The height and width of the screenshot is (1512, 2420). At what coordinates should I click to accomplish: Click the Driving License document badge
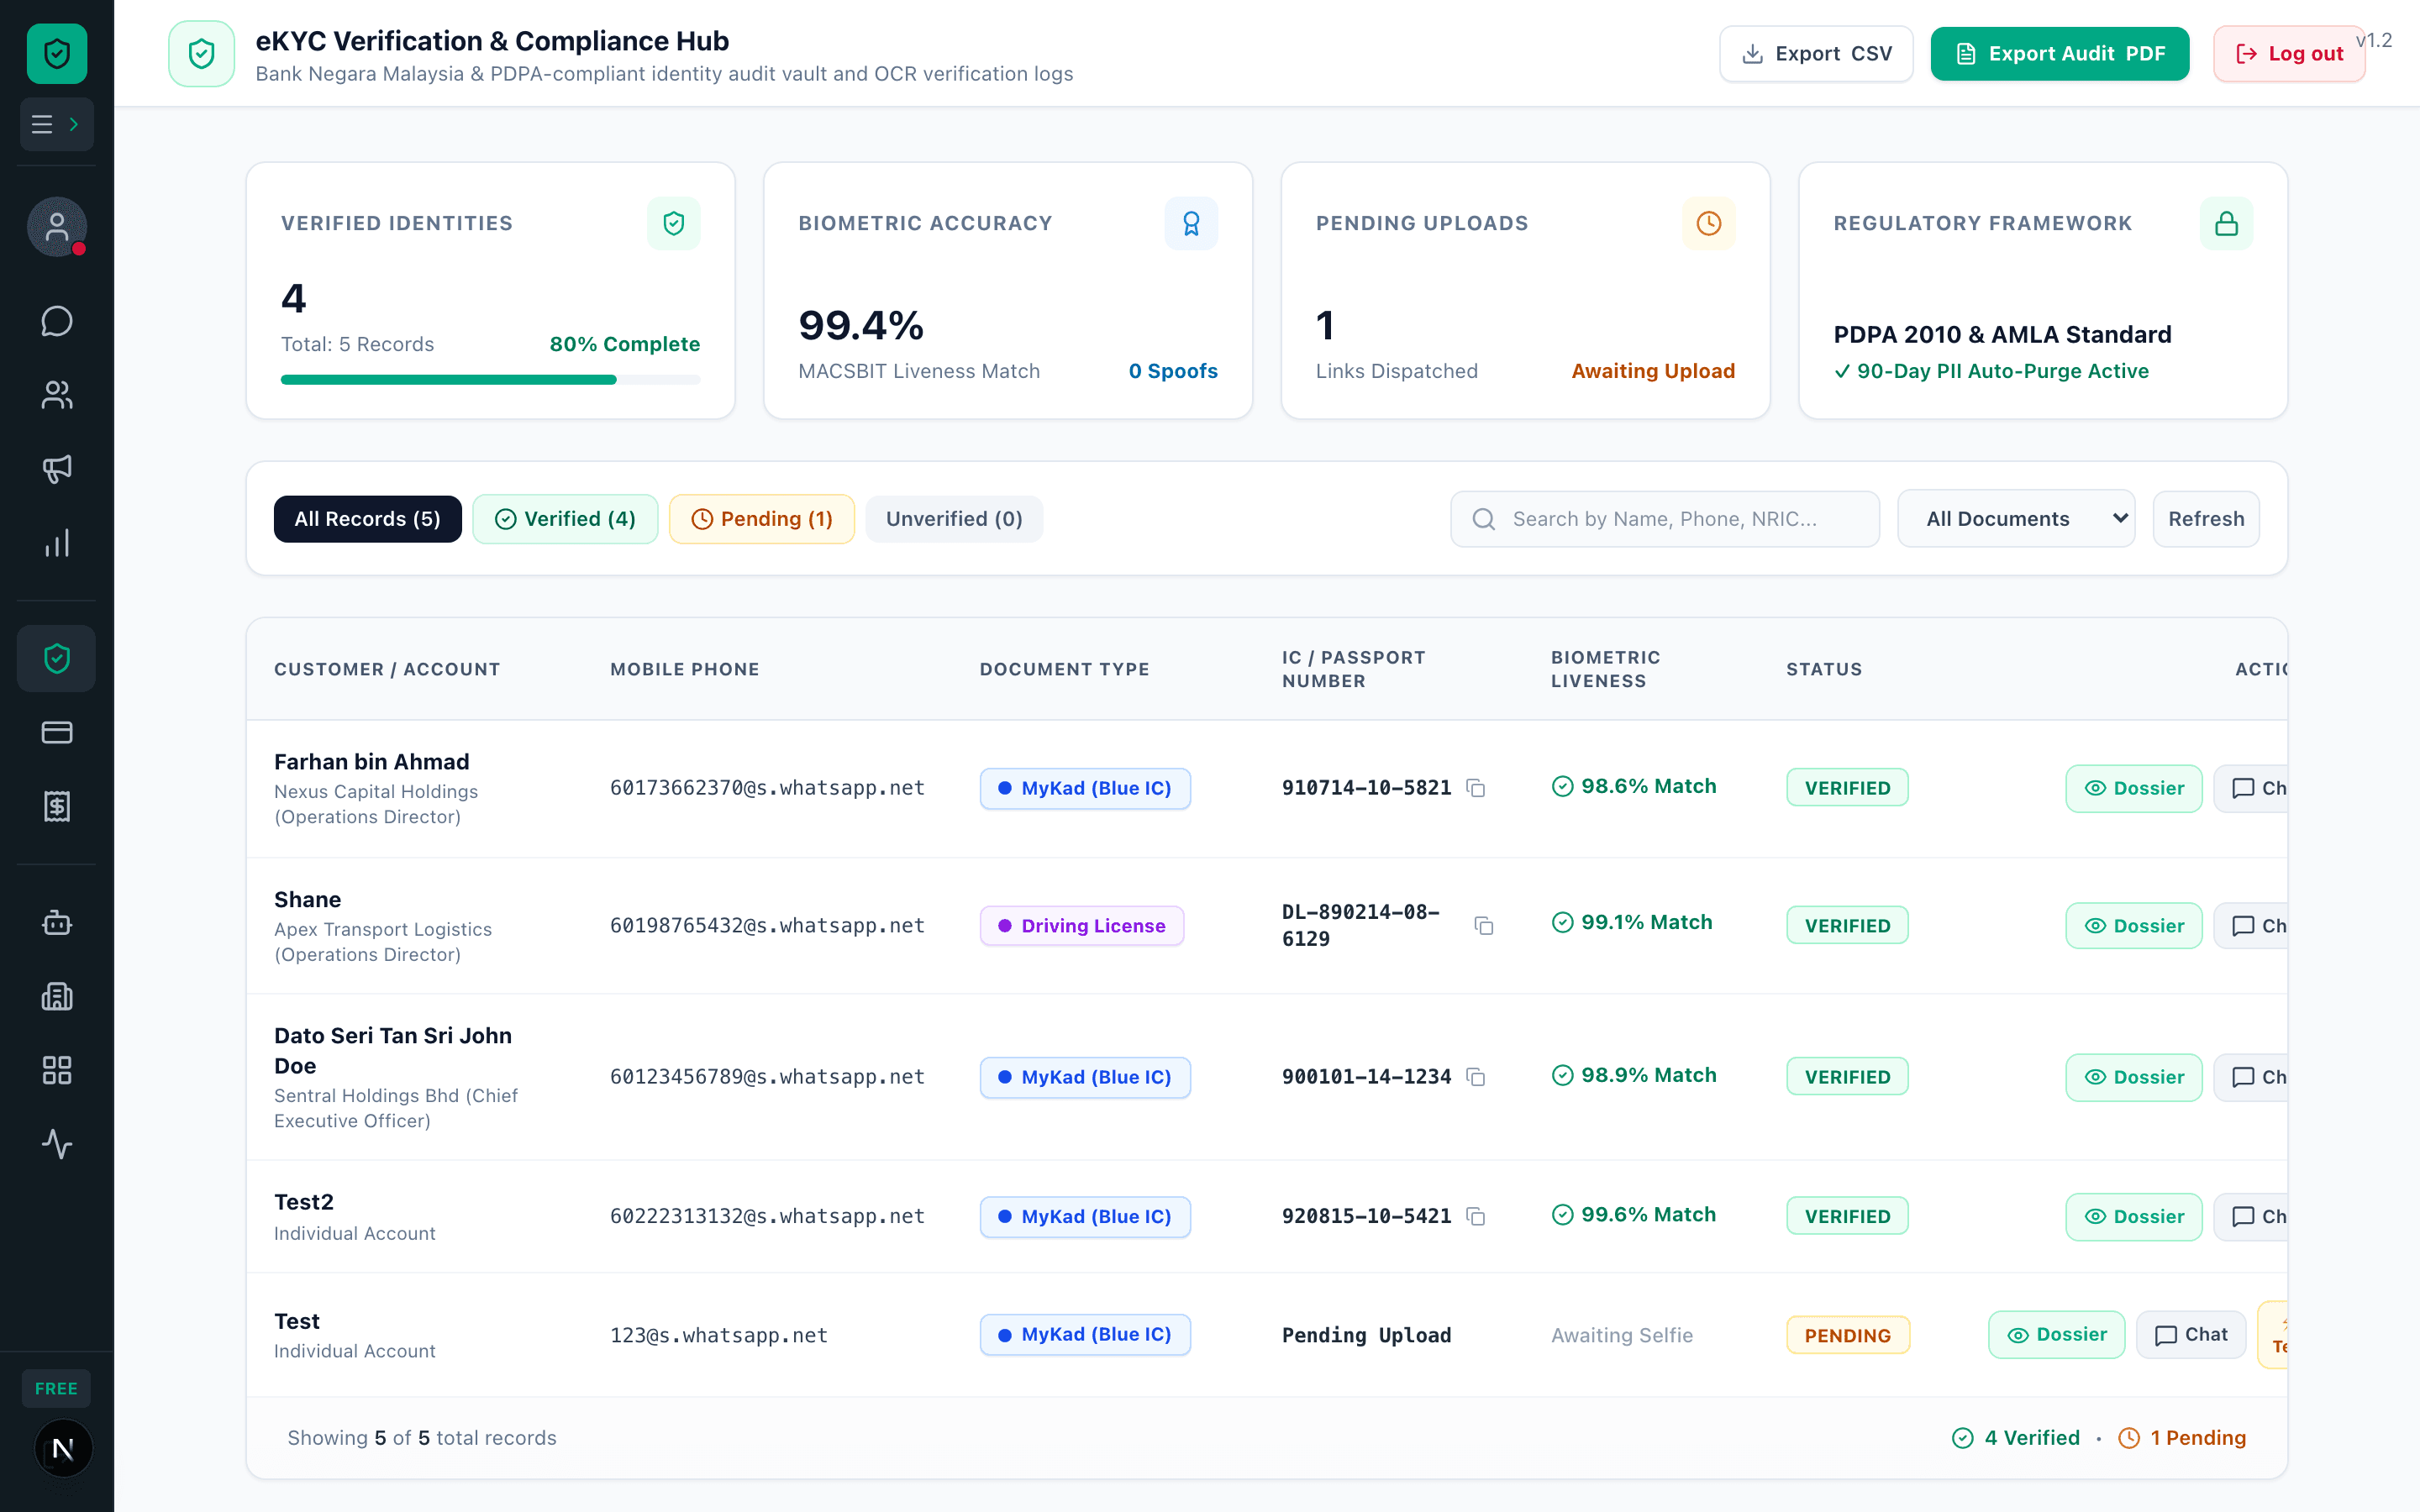click(1082, 926)
